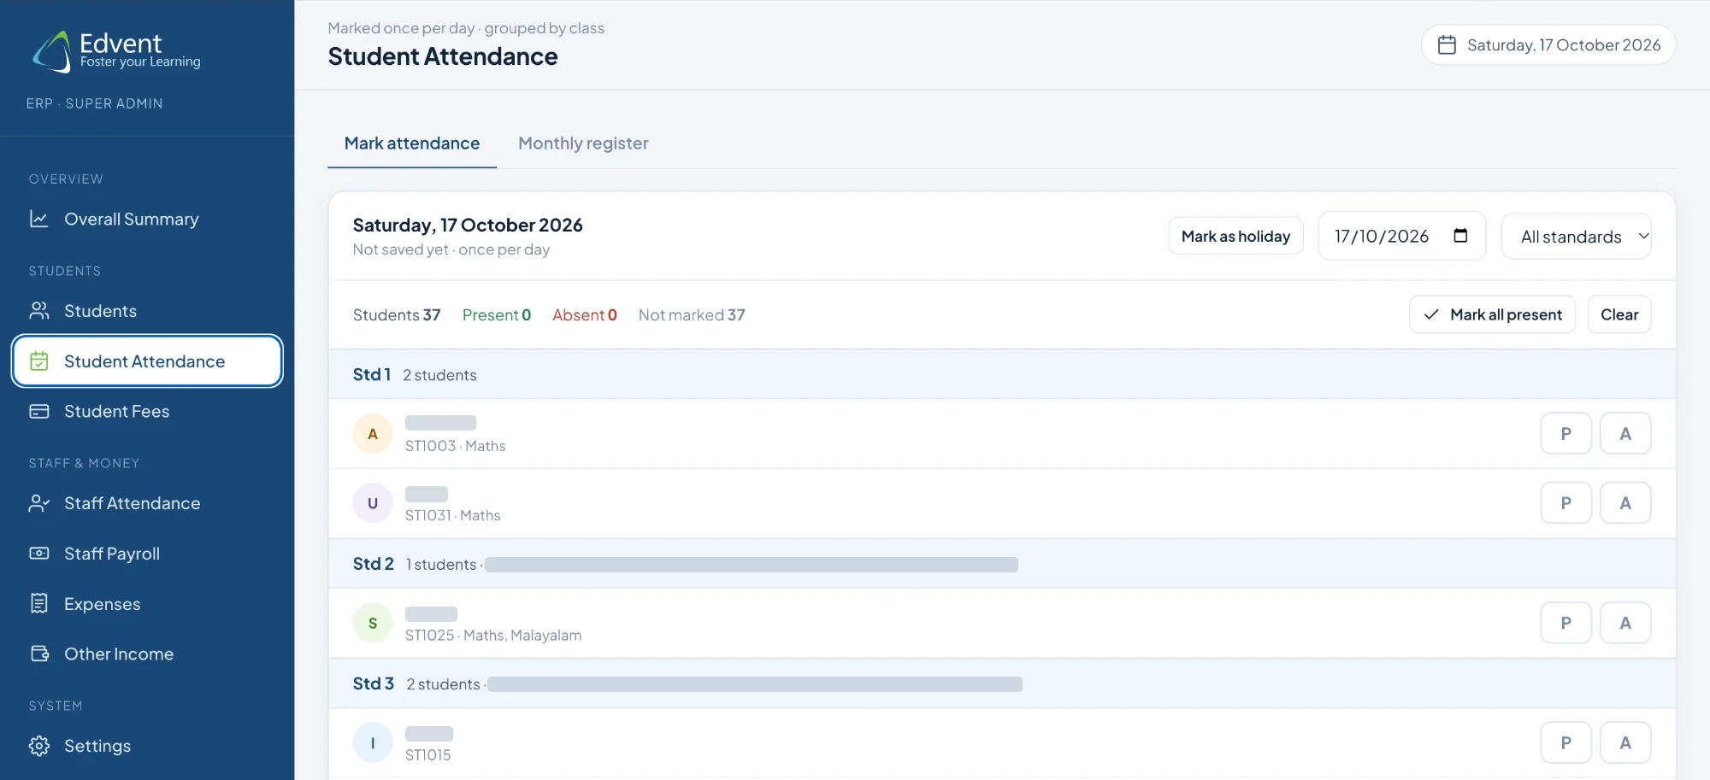Screen dimensions: 1710x780
Task: Click the Mark as holiday button
Action: [x=1235, y=236]
